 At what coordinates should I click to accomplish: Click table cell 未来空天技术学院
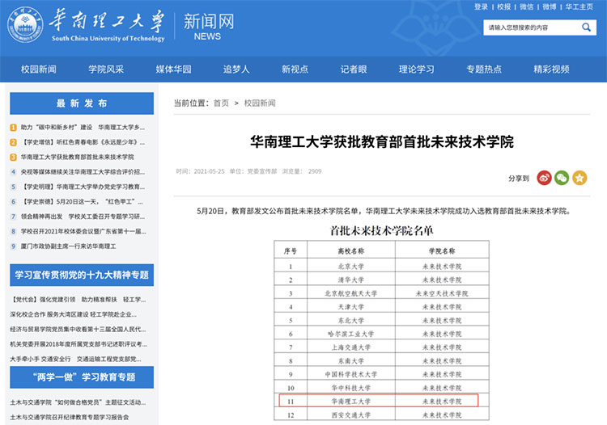pos(442,293)
